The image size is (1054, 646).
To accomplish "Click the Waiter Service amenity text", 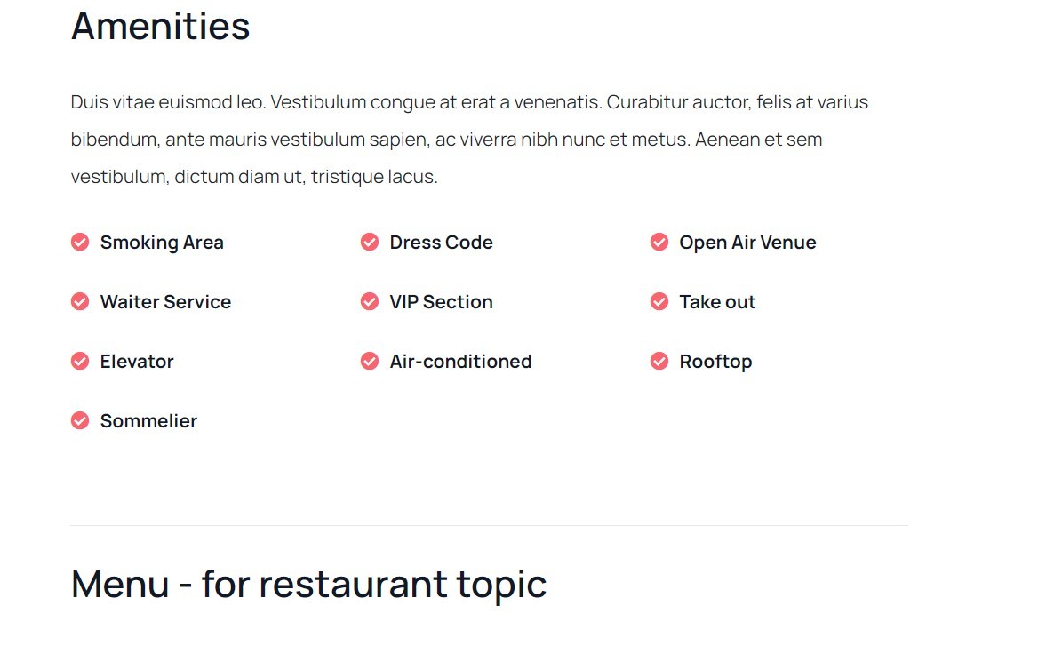I will click(x=165, y=302).
